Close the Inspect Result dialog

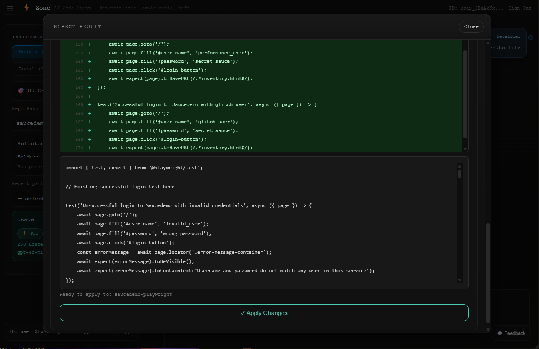(x=471, y=26)
